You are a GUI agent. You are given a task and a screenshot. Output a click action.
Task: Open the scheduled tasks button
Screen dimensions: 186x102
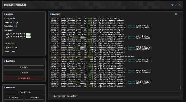[x=34, y=98]
